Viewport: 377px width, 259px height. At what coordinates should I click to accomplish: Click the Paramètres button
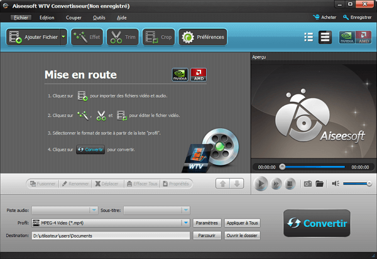pos(207,223)
